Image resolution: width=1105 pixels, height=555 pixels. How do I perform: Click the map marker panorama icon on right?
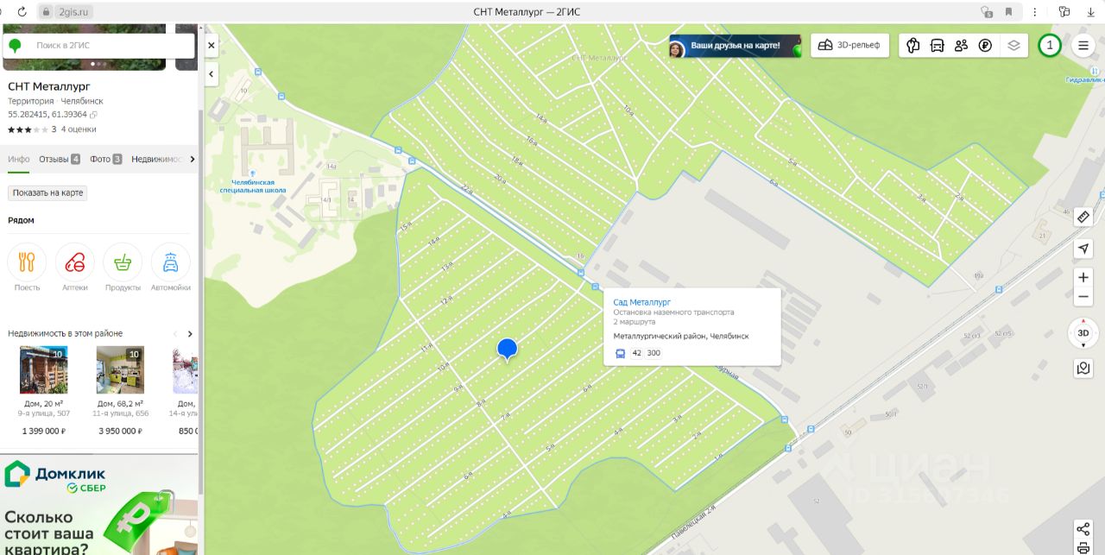tap(1083, 369)
